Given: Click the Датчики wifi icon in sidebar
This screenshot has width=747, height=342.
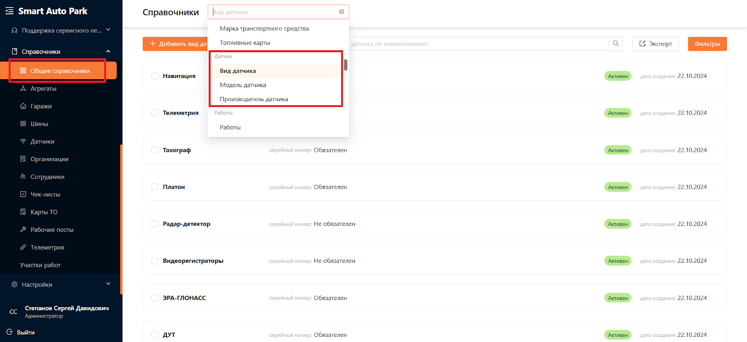Looking at the screenshot, I should click(x=23, y=142).
